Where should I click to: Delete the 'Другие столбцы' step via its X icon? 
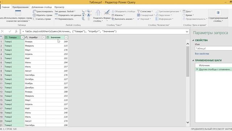coord(197,69)
